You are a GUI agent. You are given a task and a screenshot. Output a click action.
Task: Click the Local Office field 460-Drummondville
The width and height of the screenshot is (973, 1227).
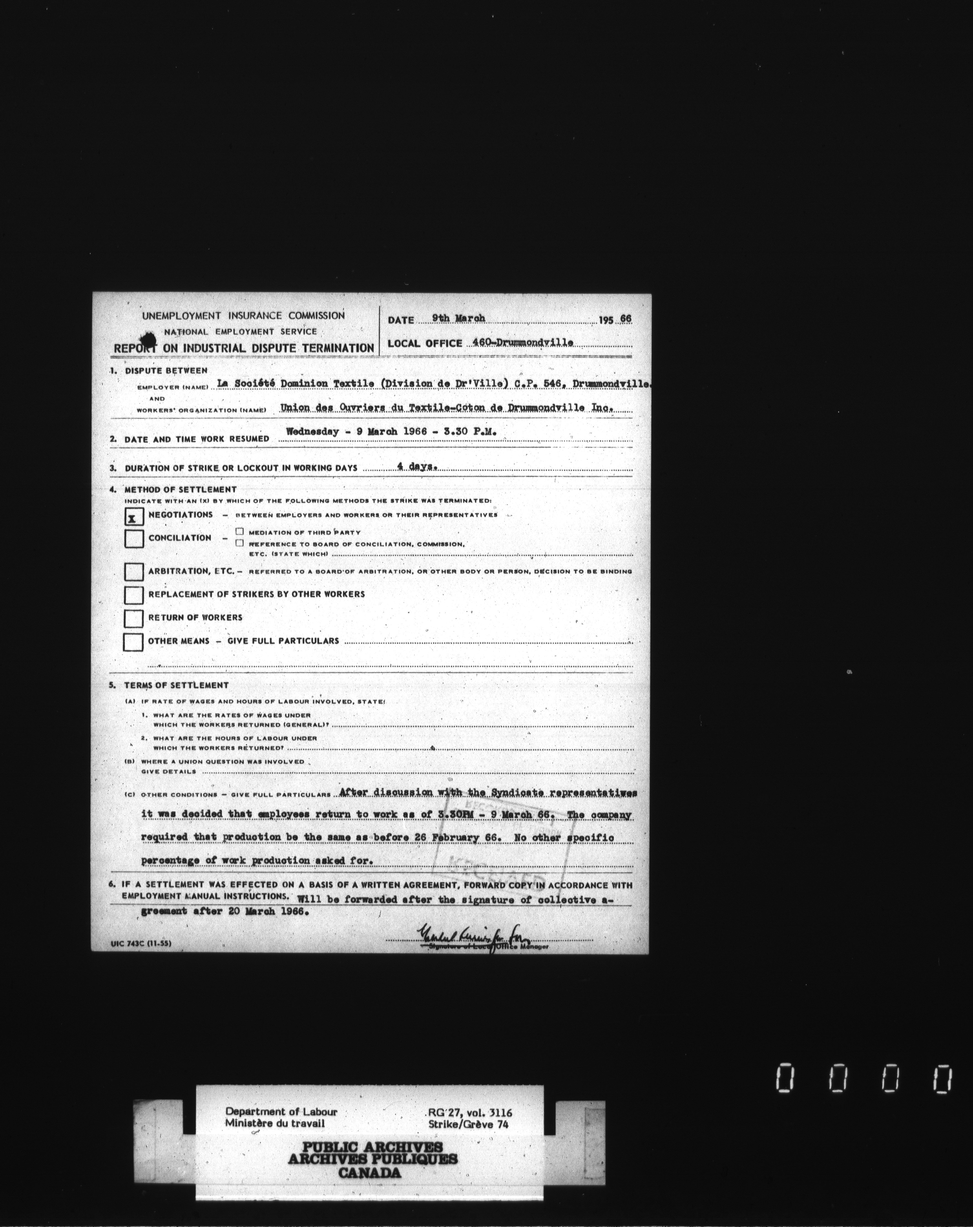(x=523, y=343)
